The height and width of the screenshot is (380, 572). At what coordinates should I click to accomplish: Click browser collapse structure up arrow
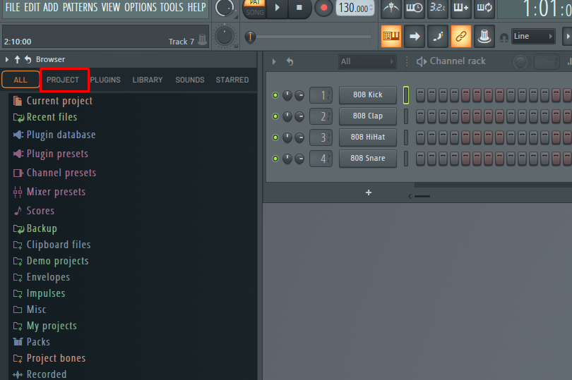[x=17, y=59]
